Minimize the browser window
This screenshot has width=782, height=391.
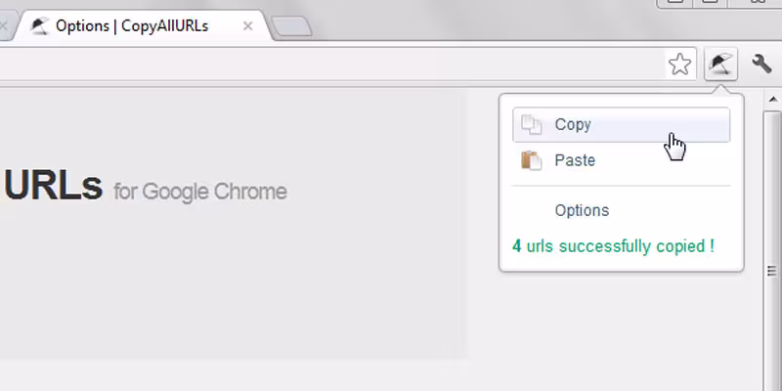[674, 3]
